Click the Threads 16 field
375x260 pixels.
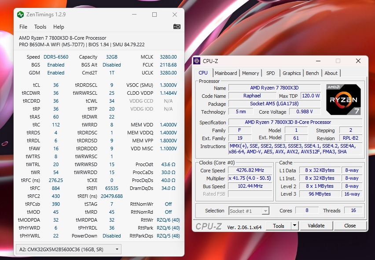click(353, 210)
